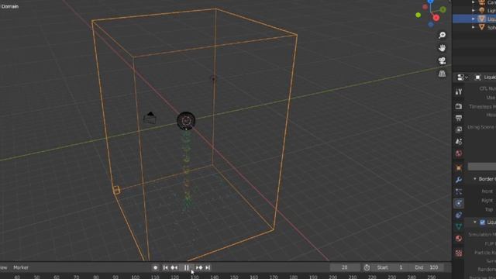Click the zoom magnifier viewport icon
496x279 pixels.
coord(442,35)
